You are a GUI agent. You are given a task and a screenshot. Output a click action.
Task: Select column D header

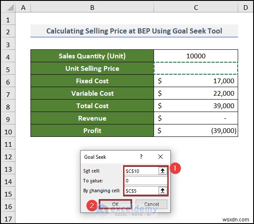(245, 7)
